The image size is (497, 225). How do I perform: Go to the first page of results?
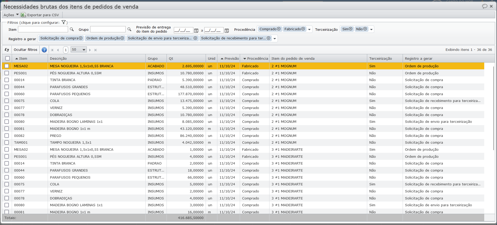pyautogui.click(x=52, y=50)
